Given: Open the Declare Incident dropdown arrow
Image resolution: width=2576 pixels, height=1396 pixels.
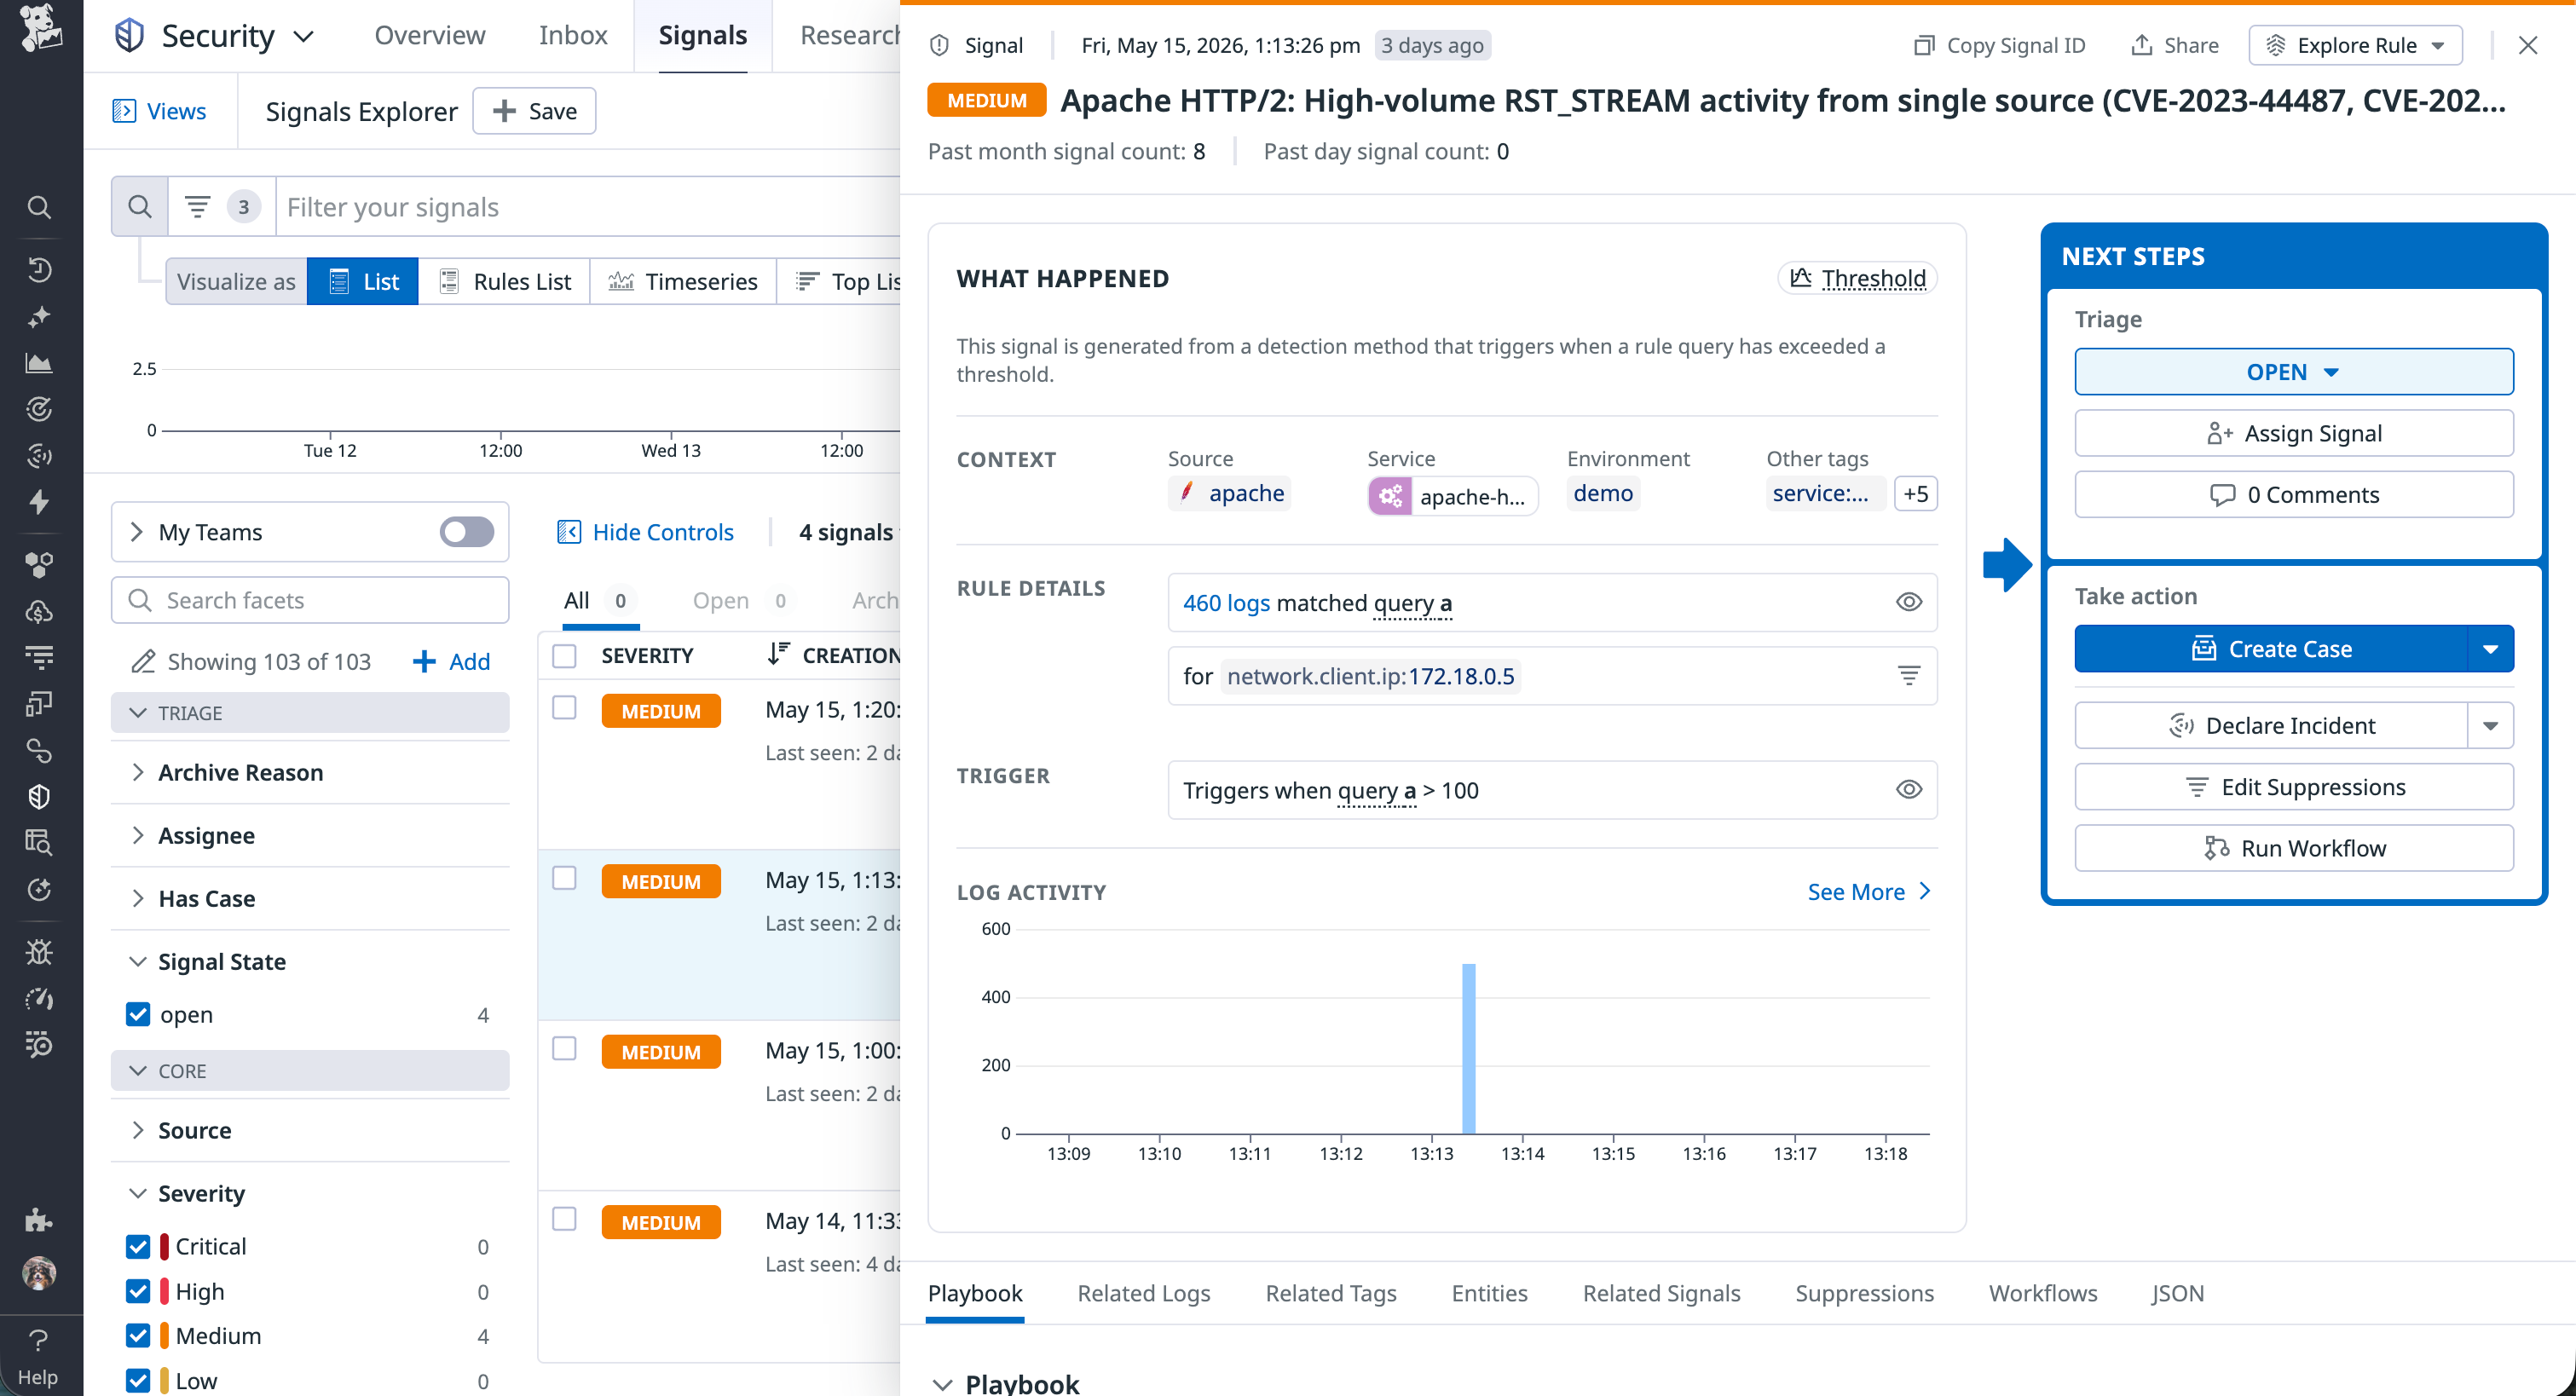Looking at the screenshot, I should point(2490,726).
